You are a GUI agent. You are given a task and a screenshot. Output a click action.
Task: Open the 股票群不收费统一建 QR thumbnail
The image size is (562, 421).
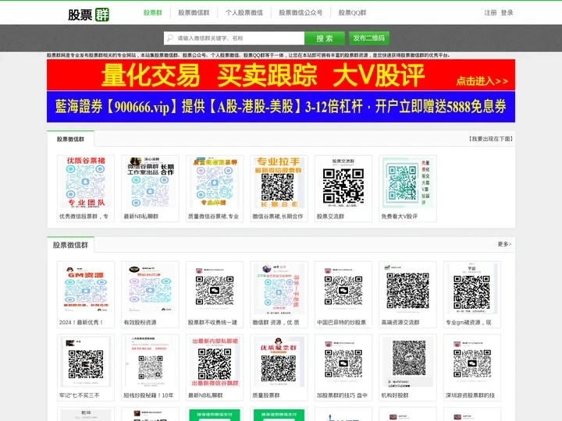215,288
